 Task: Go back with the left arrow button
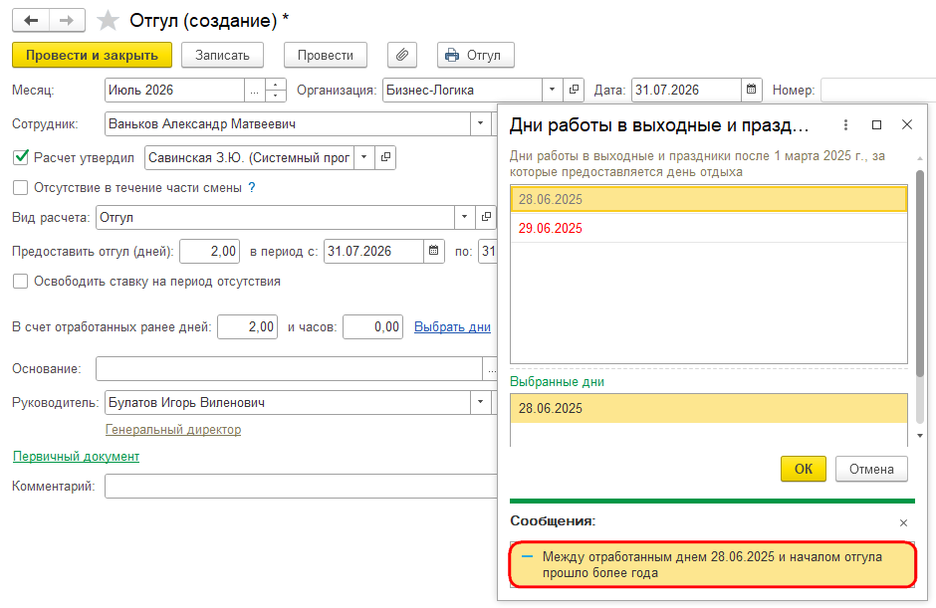31,20
